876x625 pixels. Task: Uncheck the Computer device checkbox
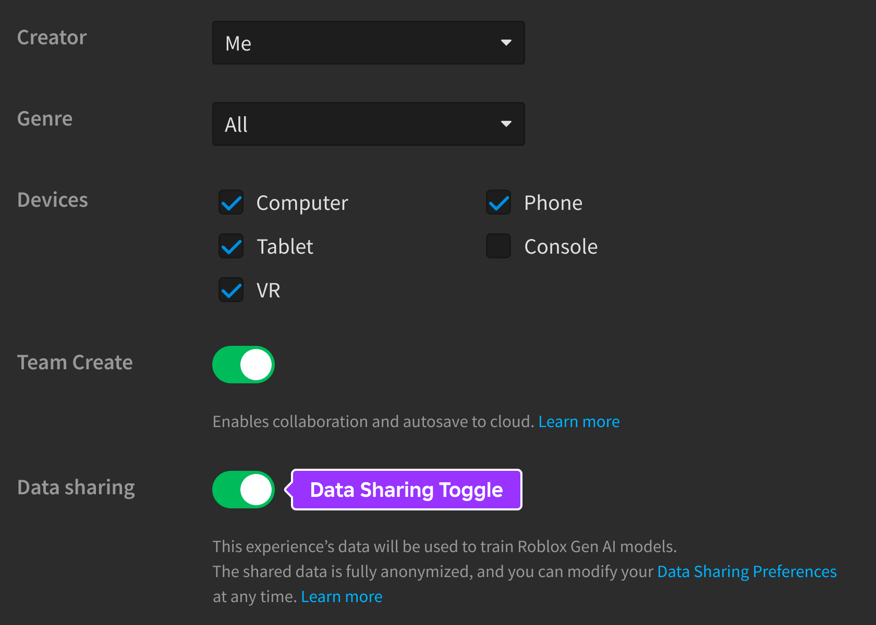point(231,203)
